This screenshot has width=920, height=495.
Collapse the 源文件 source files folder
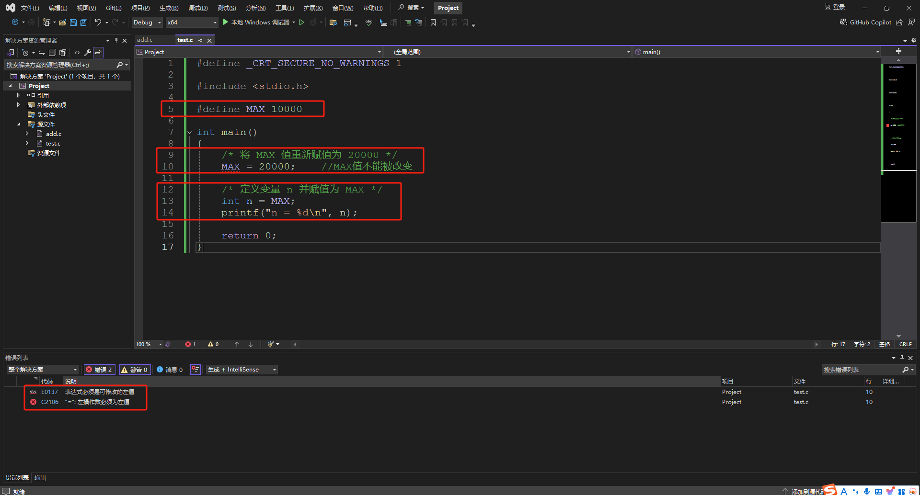[x=18, y=124]
